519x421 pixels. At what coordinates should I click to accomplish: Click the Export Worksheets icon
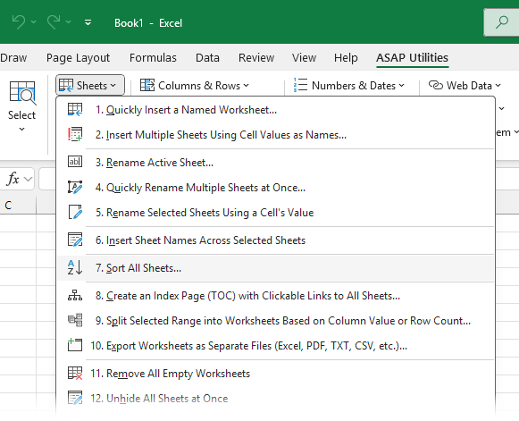75,345
